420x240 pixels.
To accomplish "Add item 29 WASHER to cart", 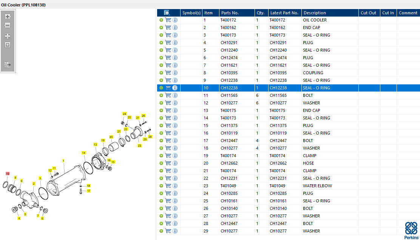I will tap(168, 231).
